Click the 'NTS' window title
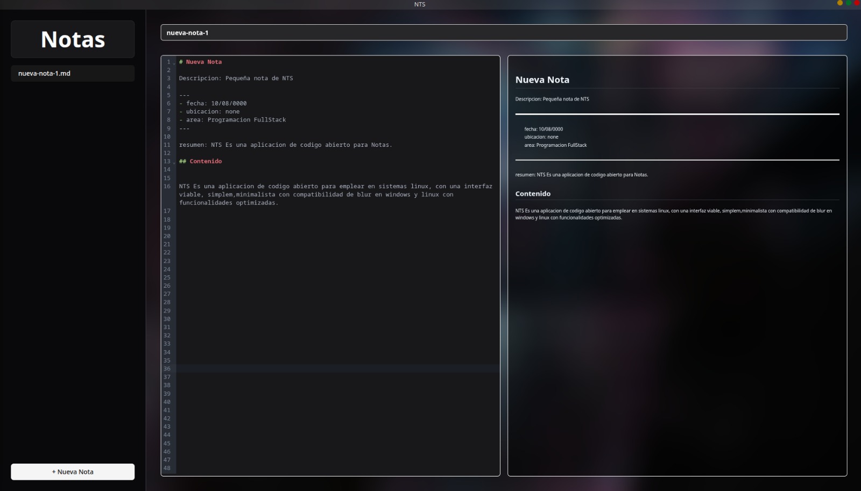 (420, 4)
